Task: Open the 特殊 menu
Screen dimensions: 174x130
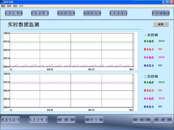Action: (x=9, y=6)
